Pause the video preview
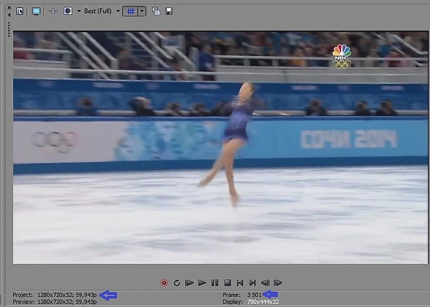Image resolution: width=430 pixels, height=307 pixels. tap(214, 283)
